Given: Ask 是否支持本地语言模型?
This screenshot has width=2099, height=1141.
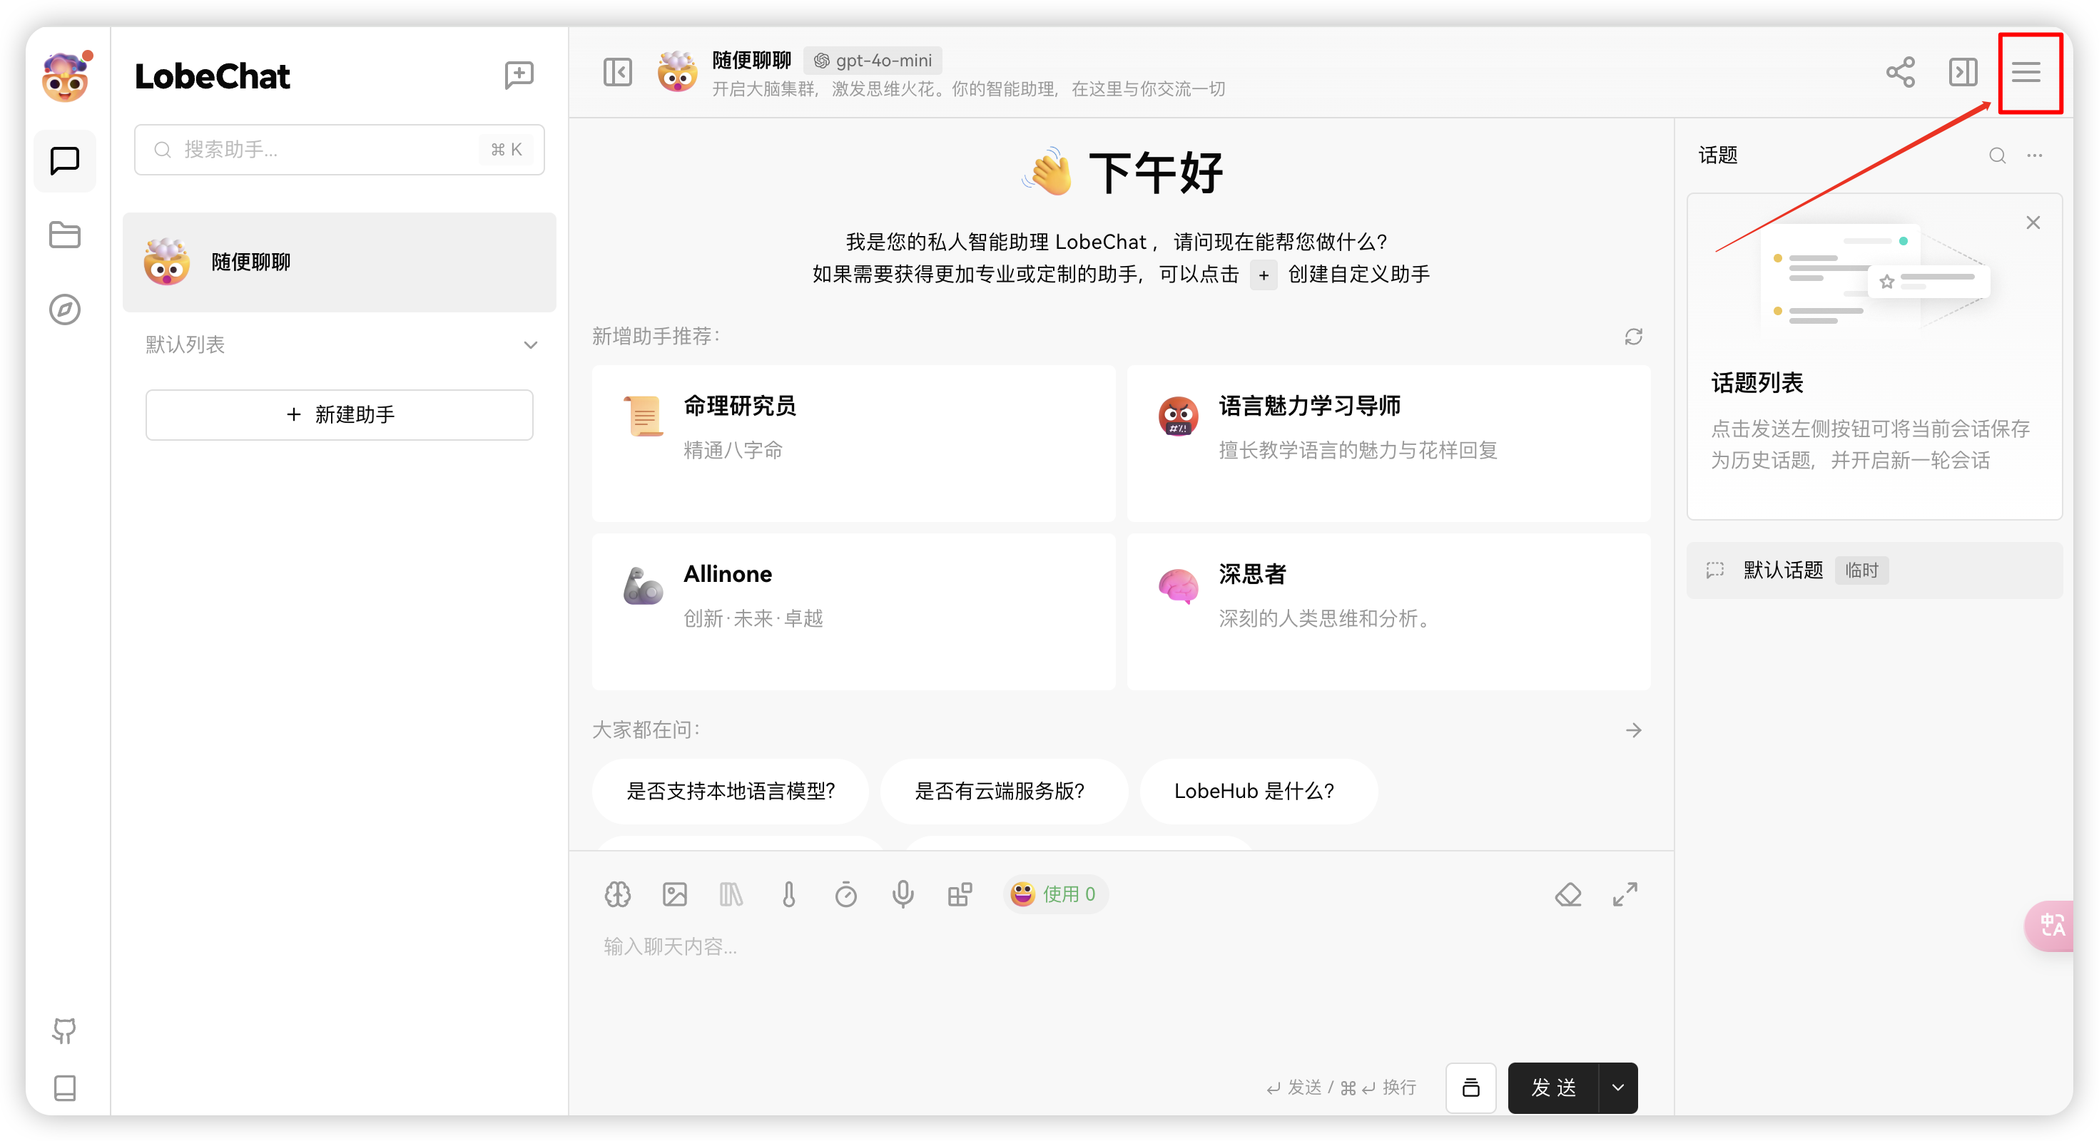Looking at the screenshot, I should tap(731, 791).
